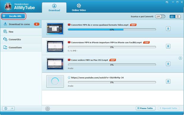Pause Conversione MP4 in iMovie download

(x=168, y=46)
